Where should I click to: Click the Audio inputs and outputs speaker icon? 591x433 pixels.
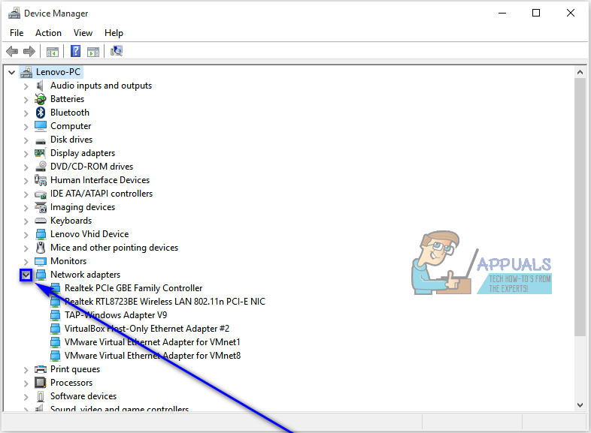coord(41,86)
